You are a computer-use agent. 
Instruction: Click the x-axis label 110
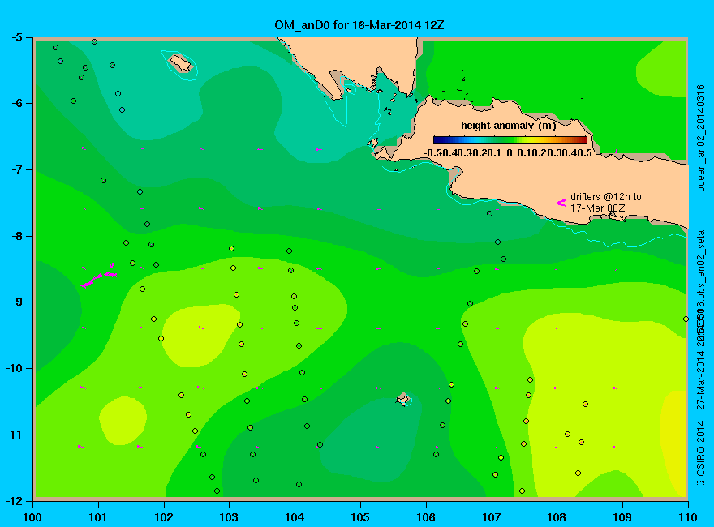[687, 517]
